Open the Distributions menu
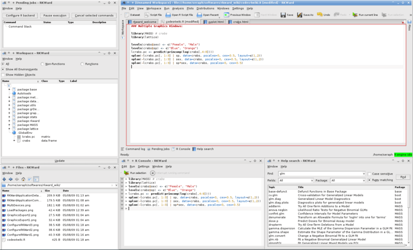Screen dimensions: 413x250 205,8
